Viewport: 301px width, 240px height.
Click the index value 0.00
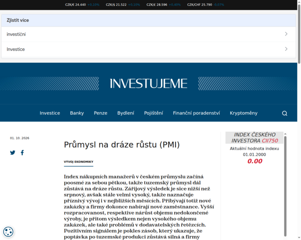[x=254, y=161]
